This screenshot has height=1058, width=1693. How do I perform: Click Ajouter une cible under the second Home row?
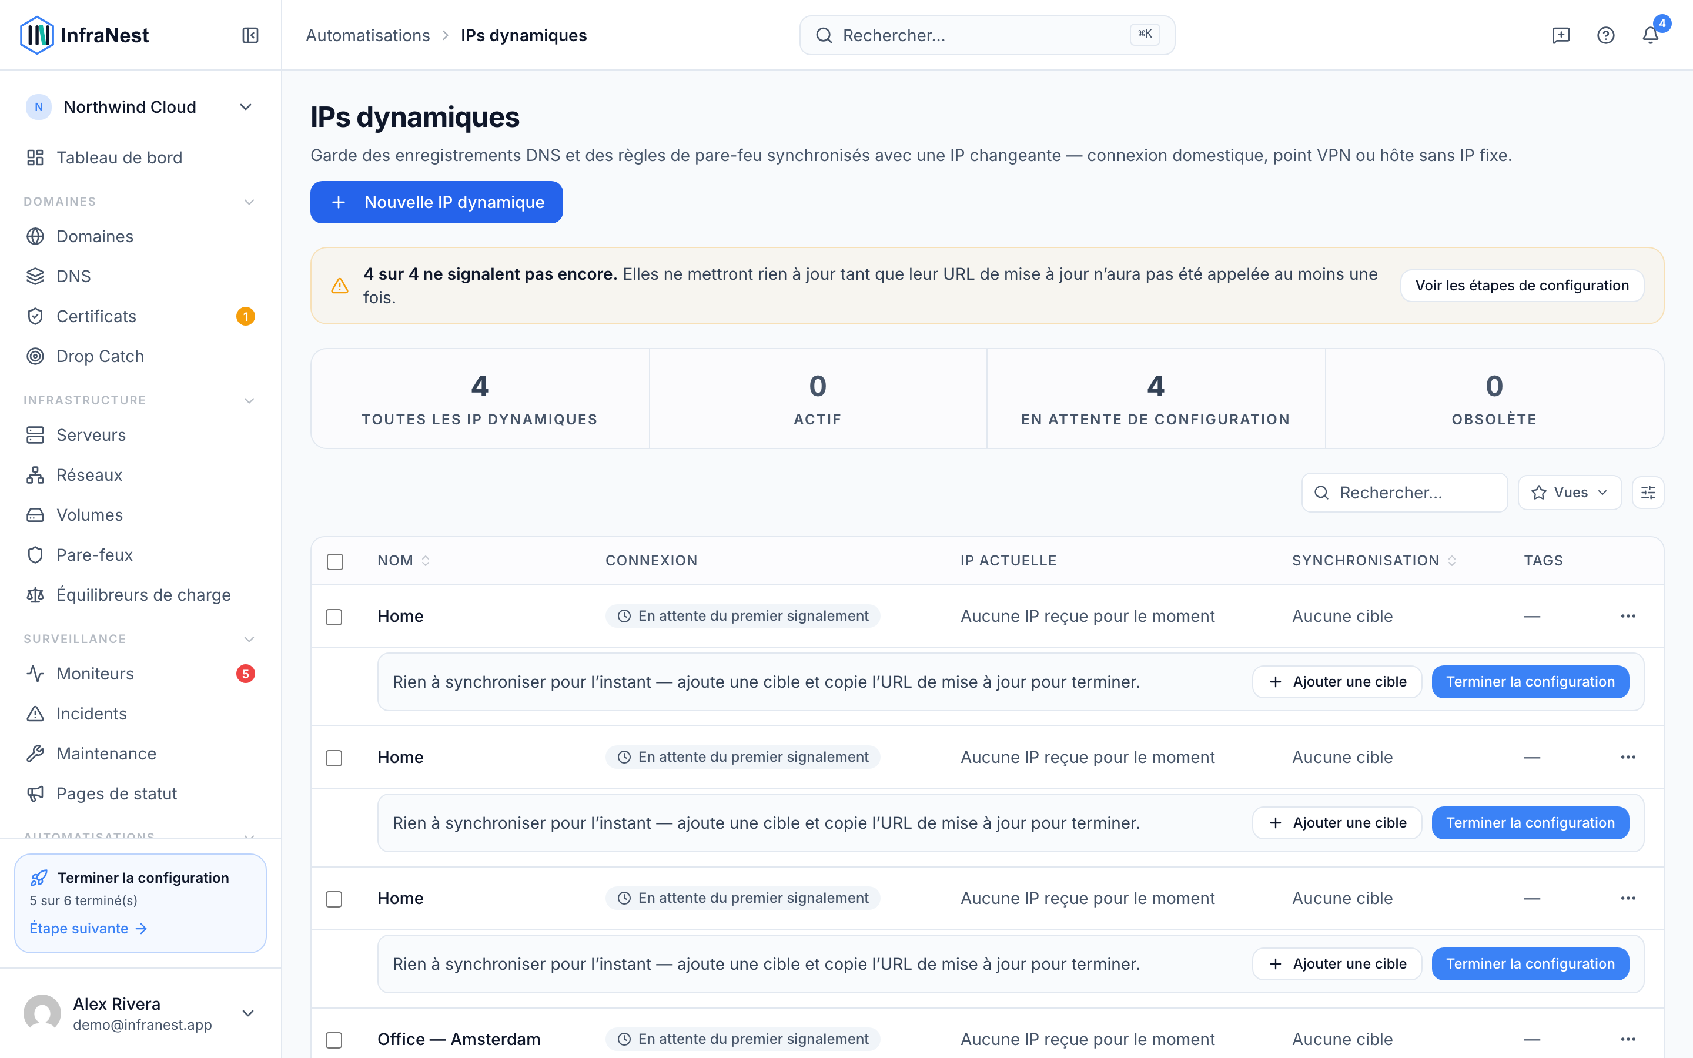coord(1336,823)
